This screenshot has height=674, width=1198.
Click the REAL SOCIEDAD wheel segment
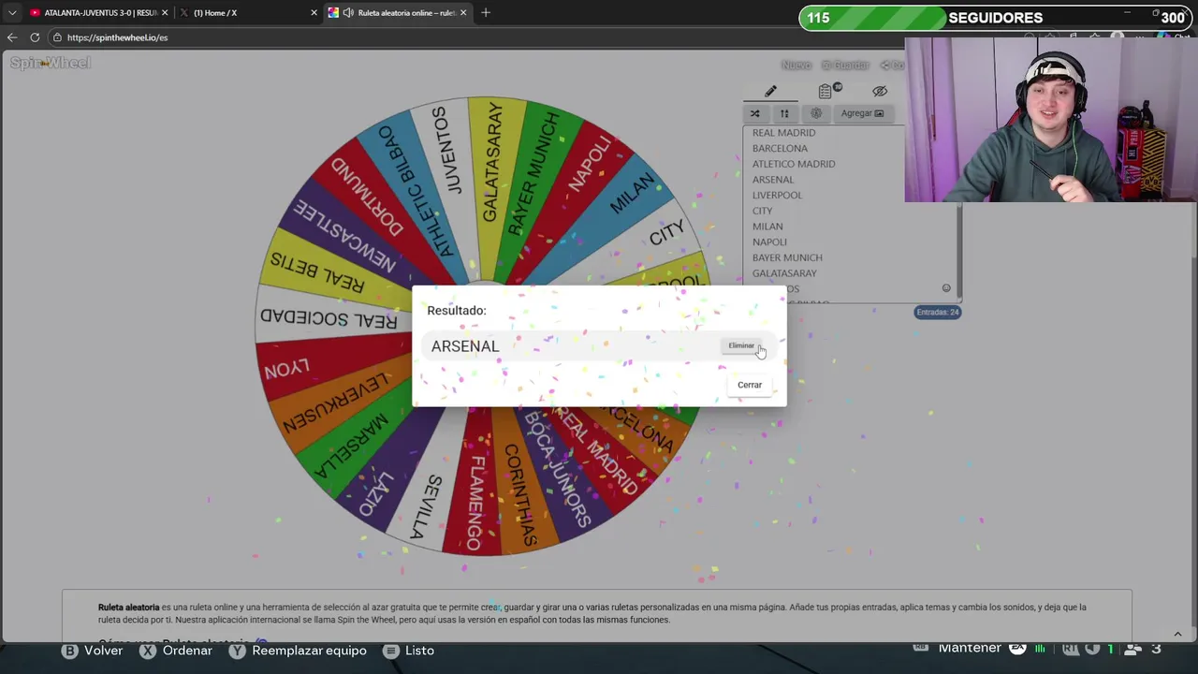328,318
